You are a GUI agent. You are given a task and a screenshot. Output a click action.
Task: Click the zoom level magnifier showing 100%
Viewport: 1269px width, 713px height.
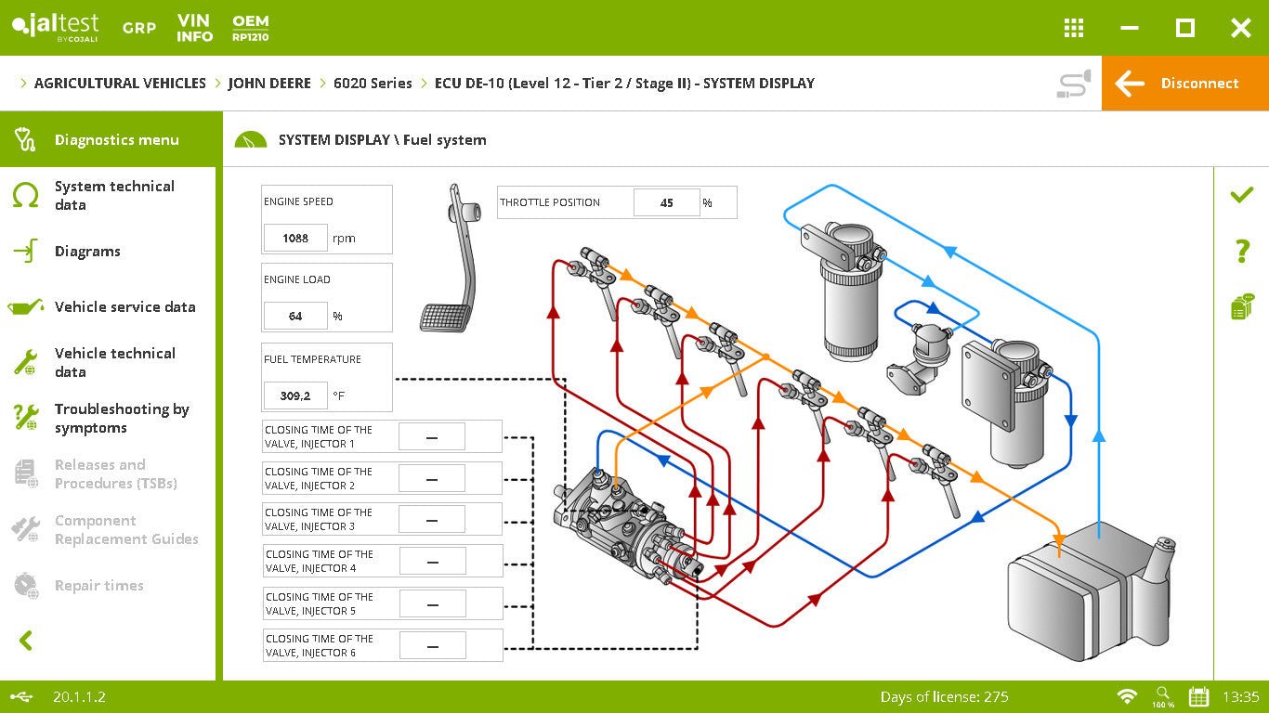click(1163, 696)
